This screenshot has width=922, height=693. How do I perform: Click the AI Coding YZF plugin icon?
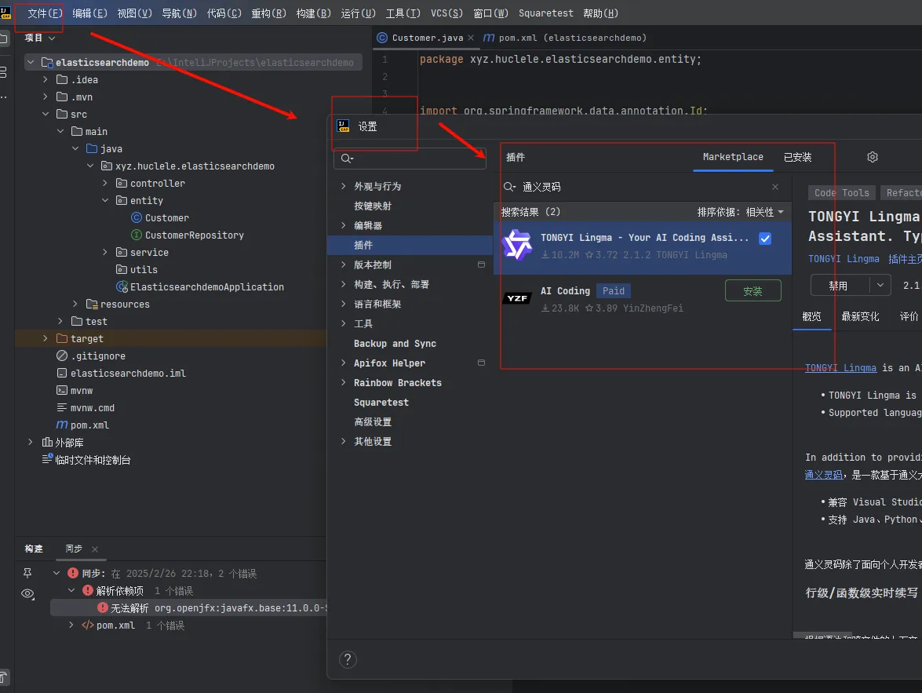(x=517, y=298)
